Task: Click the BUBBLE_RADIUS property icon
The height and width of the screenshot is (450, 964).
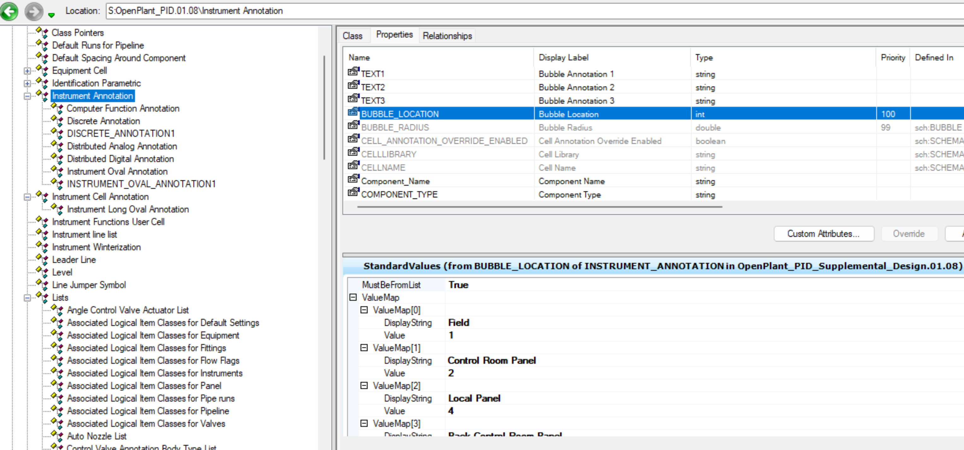Action: click(353, 125)
